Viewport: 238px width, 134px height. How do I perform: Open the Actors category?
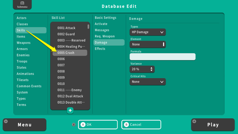coord(22,18)
